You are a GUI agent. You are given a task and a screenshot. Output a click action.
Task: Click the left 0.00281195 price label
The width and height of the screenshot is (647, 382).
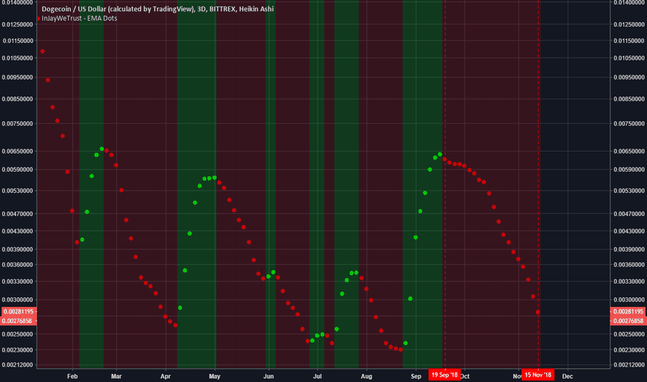(19, 312)
